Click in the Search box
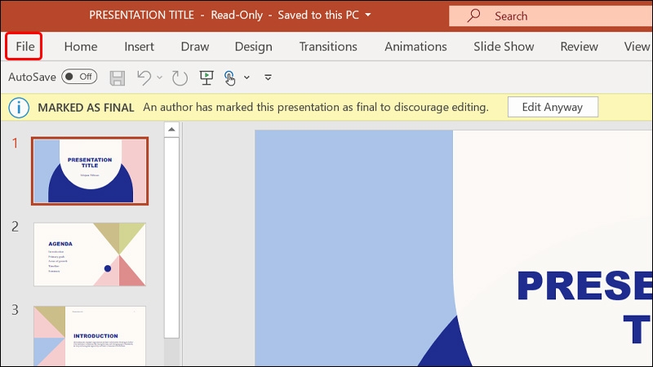The width and height of the screenshot is (653, 367). [x=550, y=15]
